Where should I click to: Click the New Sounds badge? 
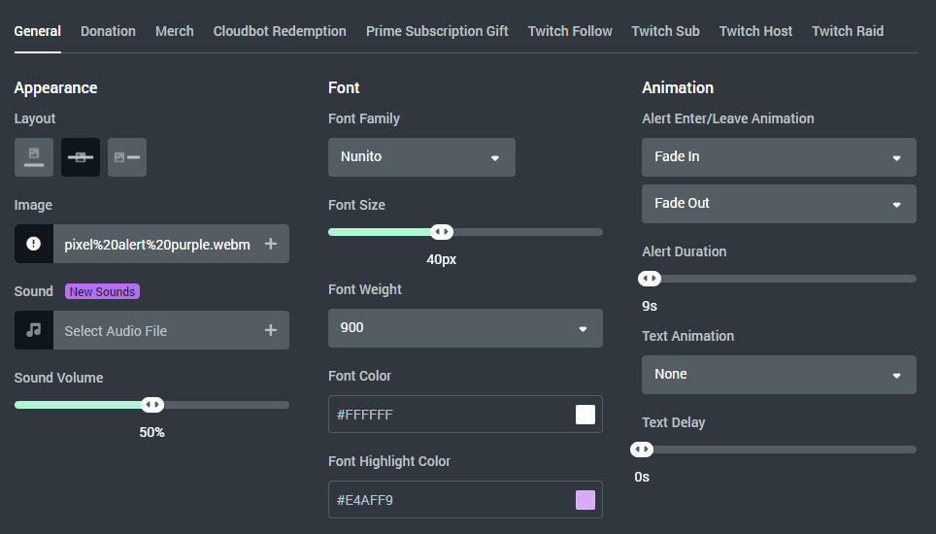tap(102, 291)
